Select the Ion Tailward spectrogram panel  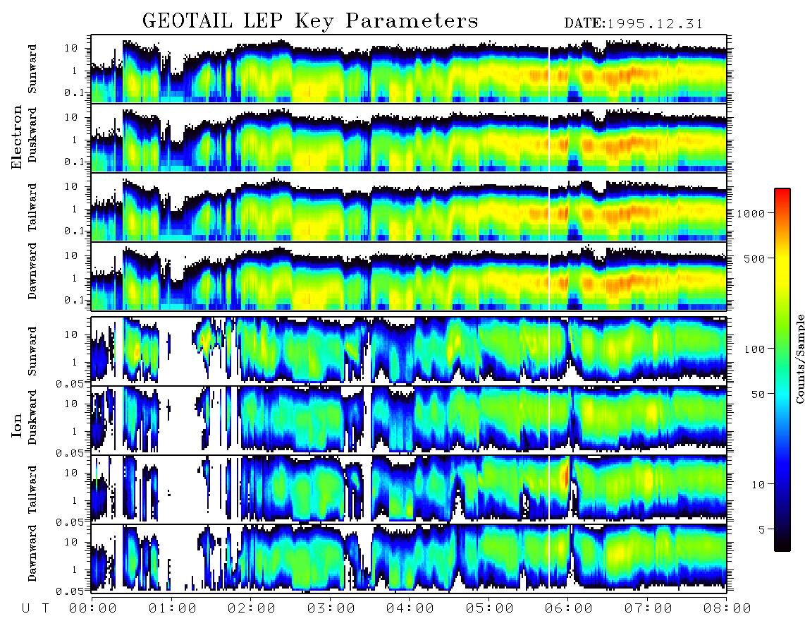409,490
